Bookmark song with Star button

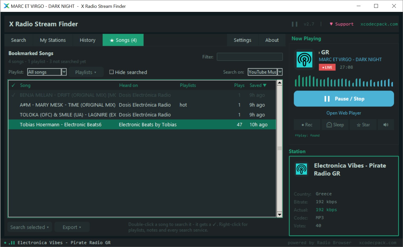click(x=363, y=125)
